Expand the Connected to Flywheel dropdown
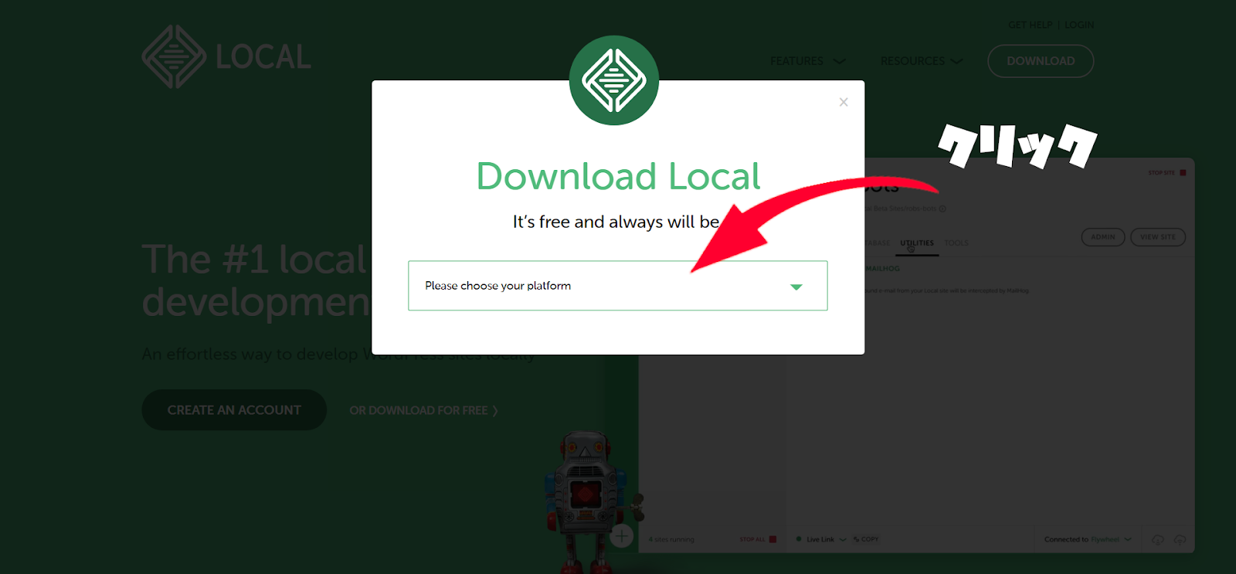The width and height of the screenshot is (1236, 574). tap(1088, 539)
